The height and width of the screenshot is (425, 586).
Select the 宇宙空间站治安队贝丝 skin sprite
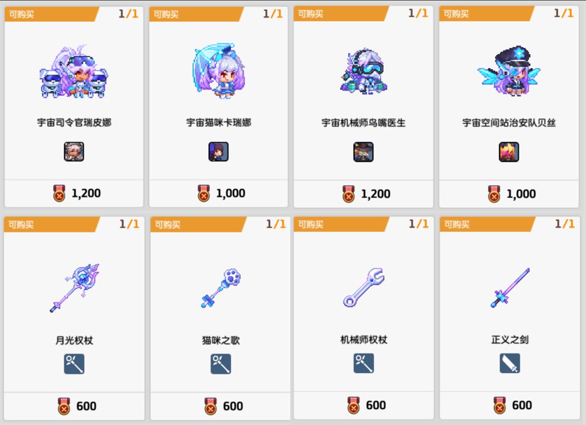click(x=509, y=71)
